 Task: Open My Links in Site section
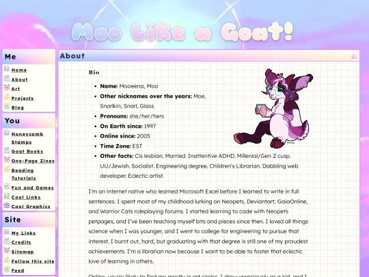pyautogui.click(x=23, y=233)
